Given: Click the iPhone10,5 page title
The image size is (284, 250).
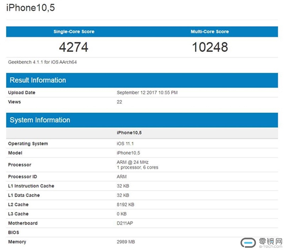Looking at the screenshot, I should pyautogui.click(x=31, y=8).
